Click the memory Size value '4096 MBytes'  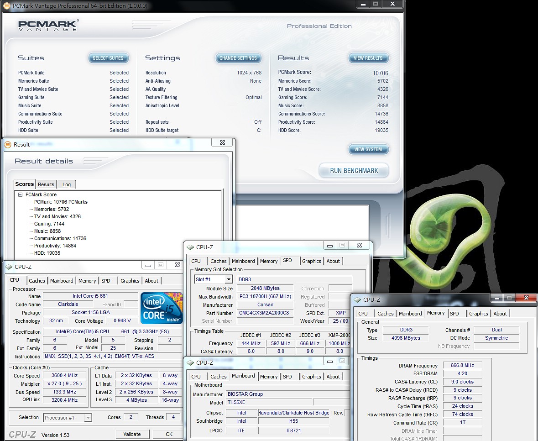pos(406,338)
